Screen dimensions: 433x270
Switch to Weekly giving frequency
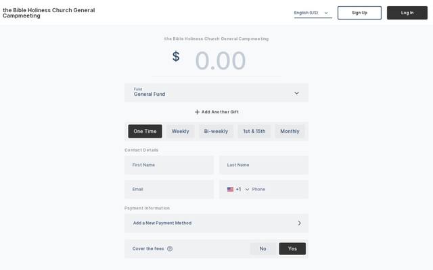tap(181, 132)
